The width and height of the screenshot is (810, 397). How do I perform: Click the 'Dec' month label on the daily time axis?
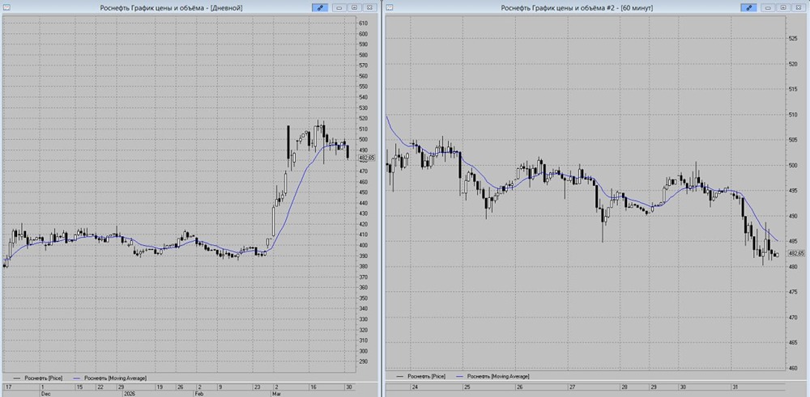(x=45, y=393)
